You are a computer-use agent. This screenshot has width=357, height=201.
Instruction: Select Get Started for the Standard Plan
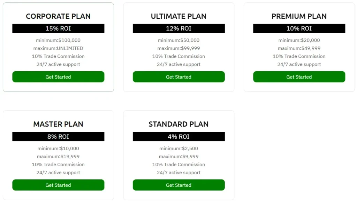point(178,185)
